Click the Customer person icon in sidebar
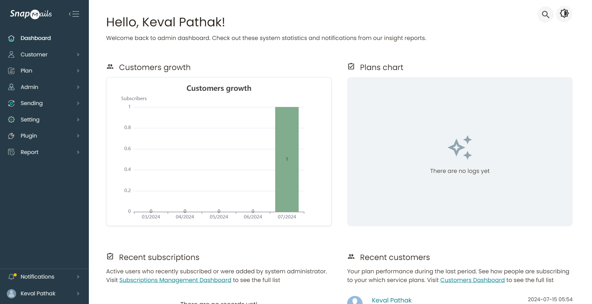592x304 pixels. [11, 55]
